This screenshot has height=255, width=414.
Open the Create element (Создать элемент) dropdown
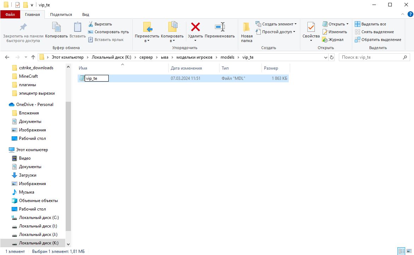click(295, 24)
